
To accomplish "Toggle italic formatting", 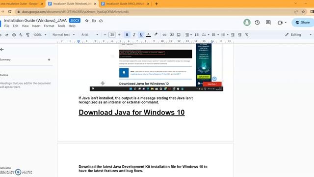I will 134,35.
